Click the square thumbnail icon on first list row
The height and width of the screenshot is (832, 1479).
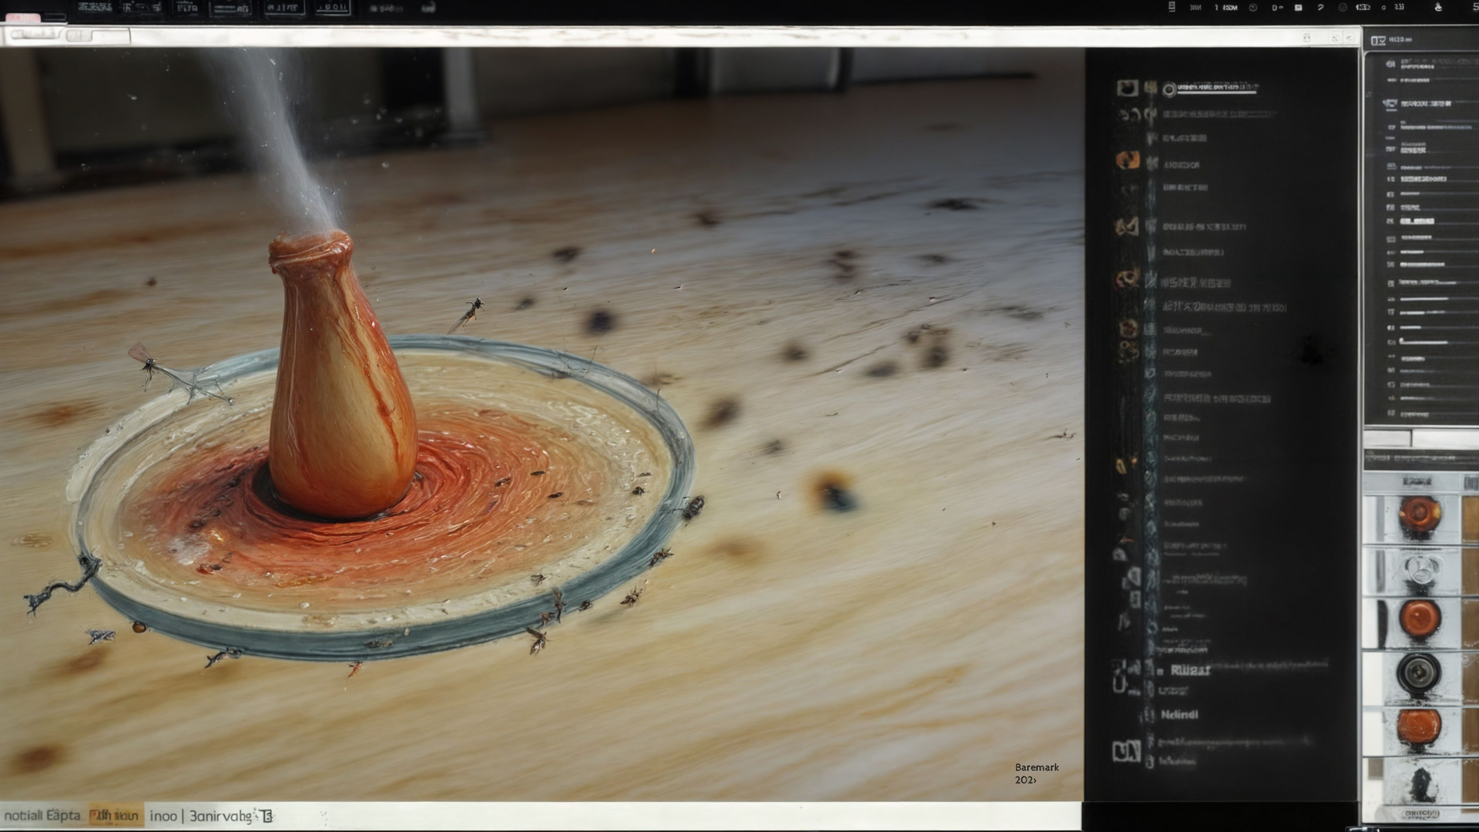[1127, 89]
